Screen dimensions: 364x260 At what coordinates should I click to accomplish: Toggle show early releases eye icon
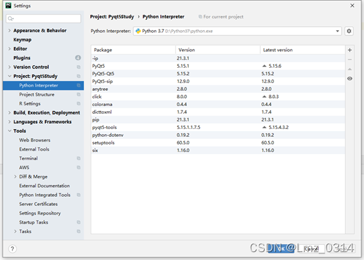(x=350, y=78)
